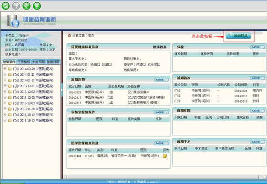267x184 pixels.
Task: Click 普通X光 category cell
Action: 103,156
